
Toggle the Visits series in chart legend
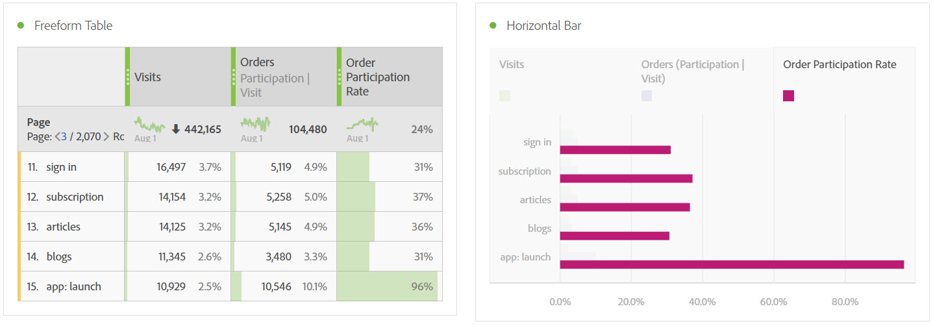pos(512,65)
